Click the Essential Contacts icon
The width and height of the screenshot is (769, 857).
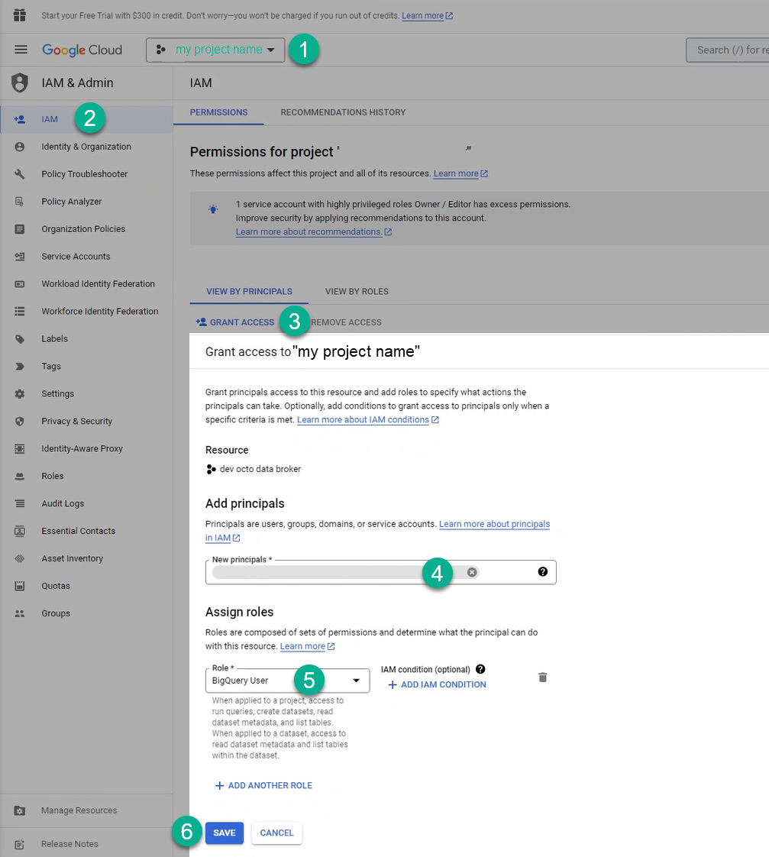pos(20,531)
